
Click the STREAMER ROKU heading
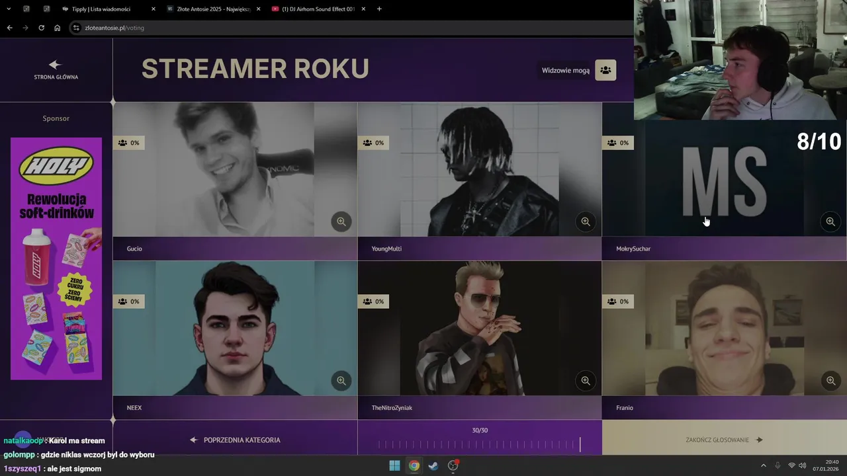(255, 69)
